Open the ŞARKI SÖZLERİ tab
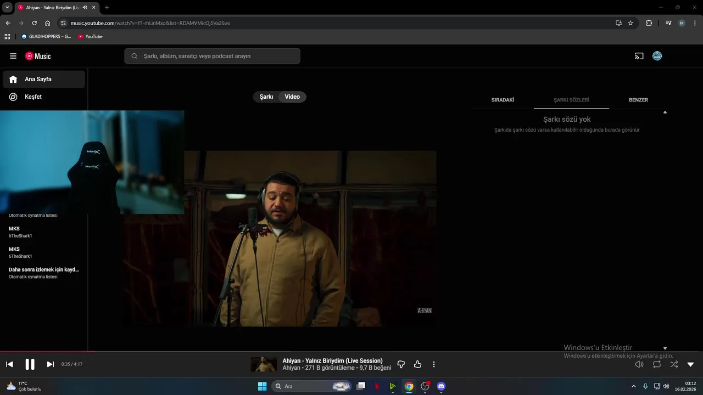This screenshot has width=703, height=395. click(571, 100)
